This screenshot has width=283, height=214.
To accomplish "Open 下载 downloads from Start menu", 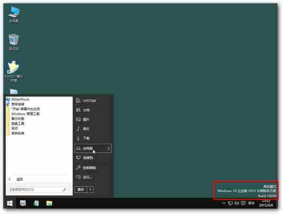I will tap(86, 138).
